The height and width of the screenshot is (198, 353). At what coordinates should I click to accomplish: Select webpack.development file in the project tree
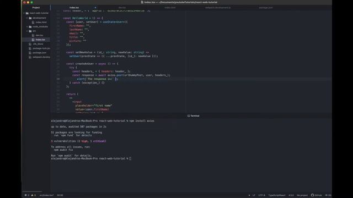(x=41, y=57)
